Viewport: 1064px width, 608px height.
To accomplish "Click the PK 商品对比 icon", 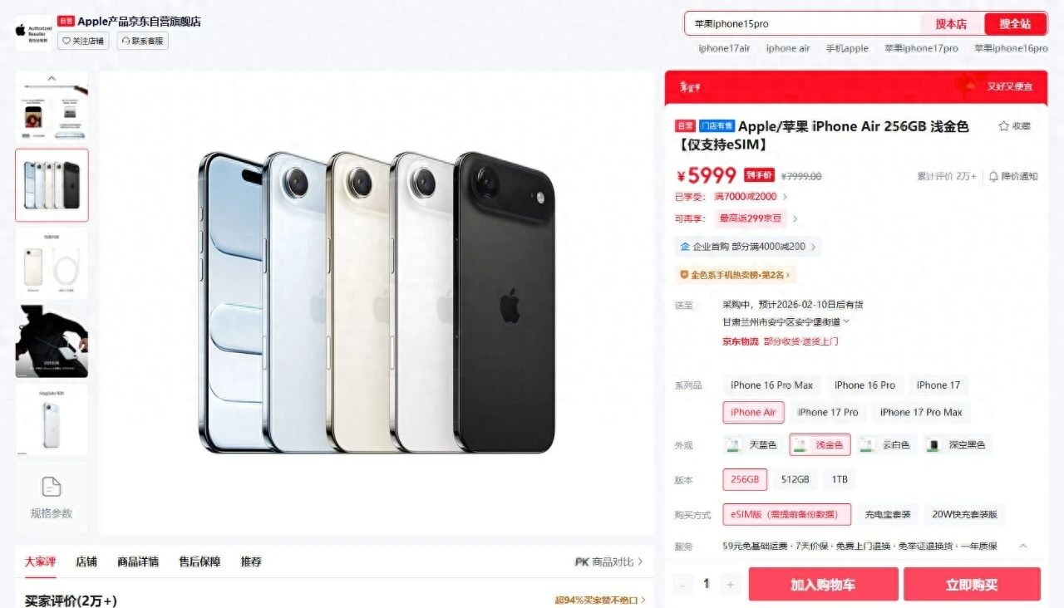I will [582, 562].
